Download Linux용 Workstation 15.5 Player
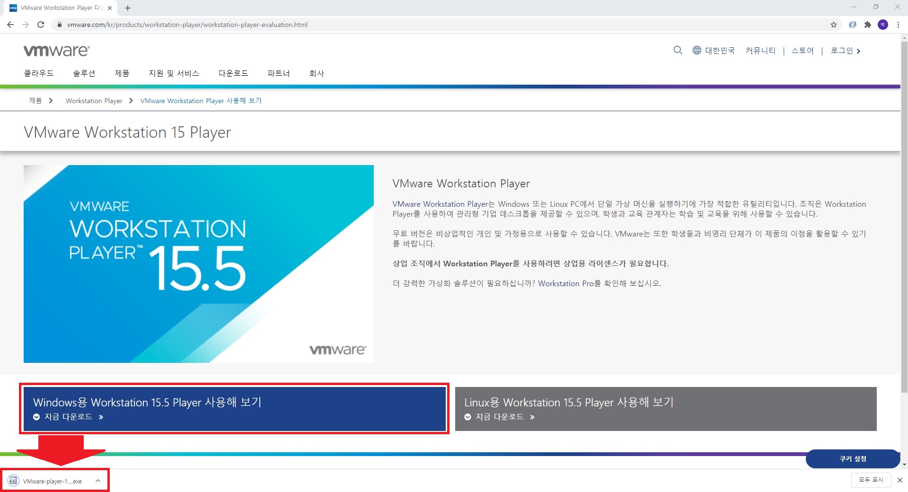Image resolution: width=908 pixels, height=492 pixels. 666,409
